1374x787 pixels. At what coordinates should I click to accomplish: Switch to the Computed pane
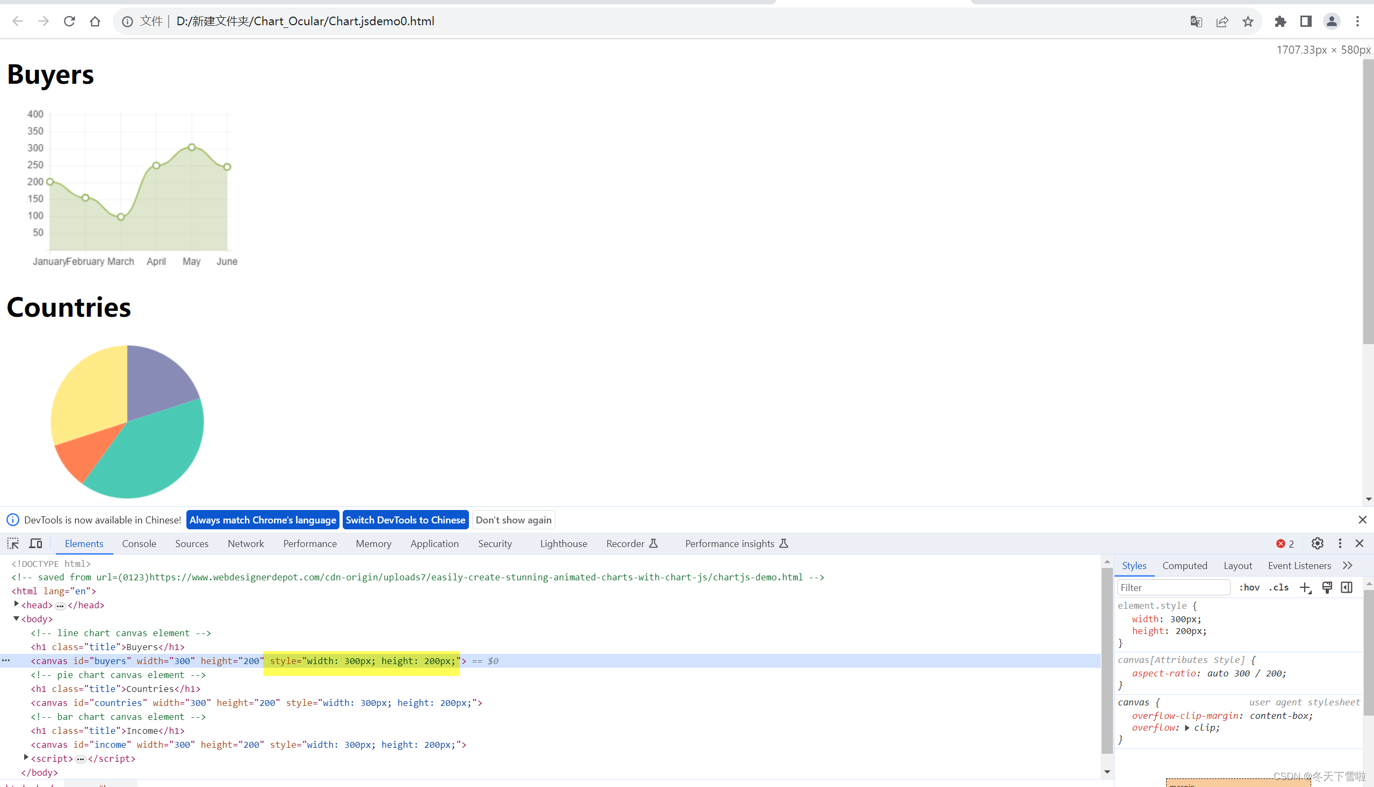[x=1184, y=565]
